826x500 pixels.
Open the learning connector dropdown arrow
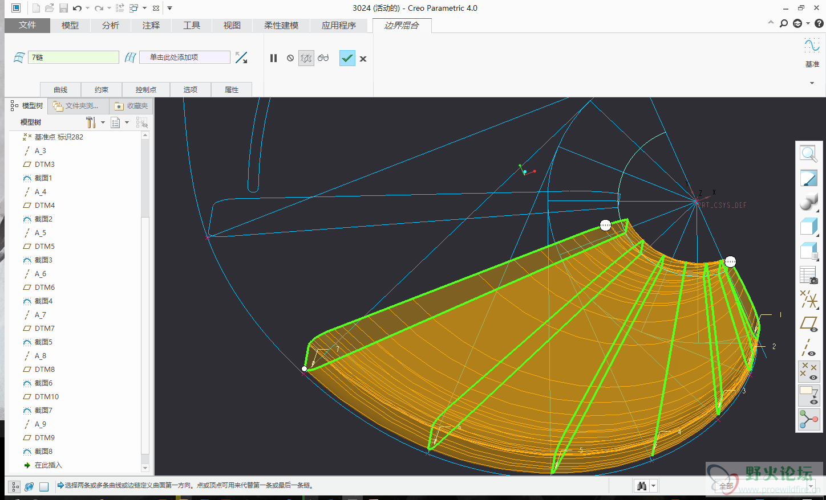[x=808, y=23]
